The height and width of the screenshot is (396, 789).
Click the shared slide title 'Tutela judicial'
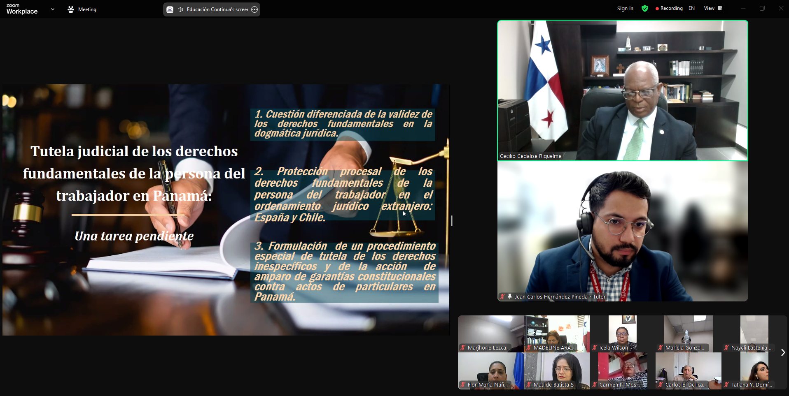(x=134, y=173)
